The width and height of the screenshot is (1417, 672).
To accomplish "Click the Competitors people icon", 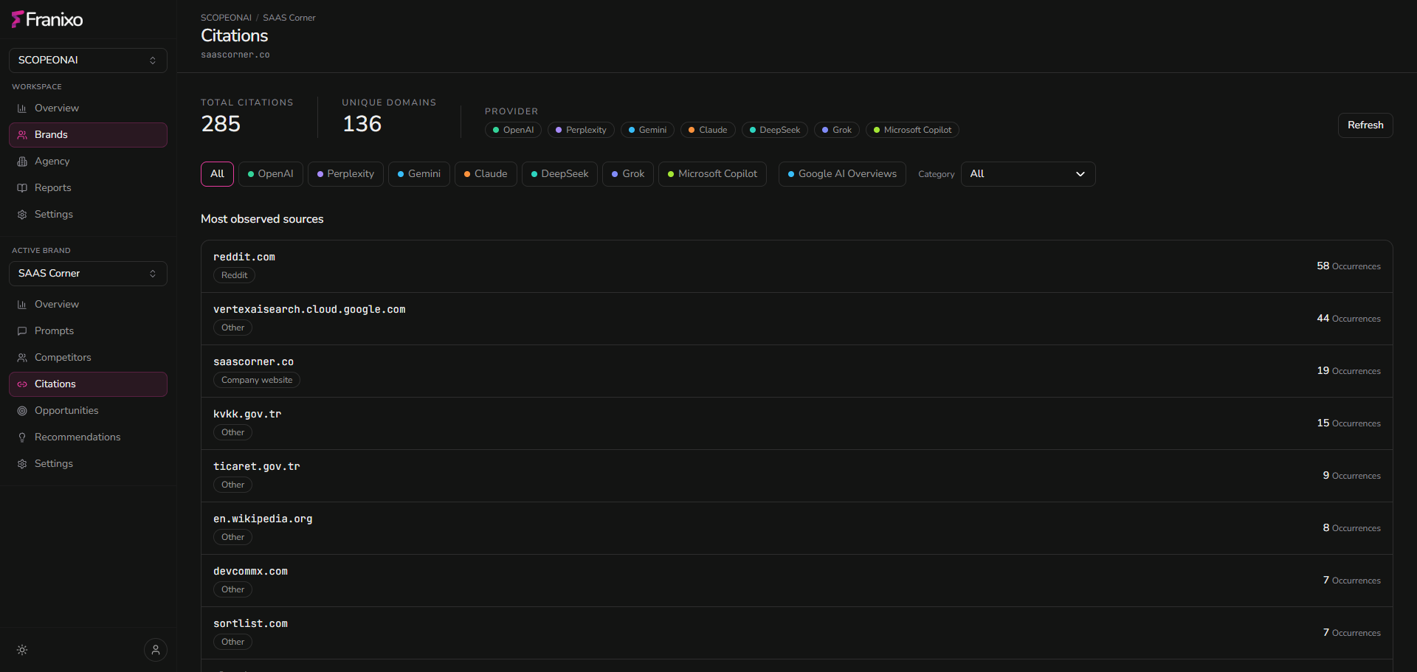I will point(22,358).
